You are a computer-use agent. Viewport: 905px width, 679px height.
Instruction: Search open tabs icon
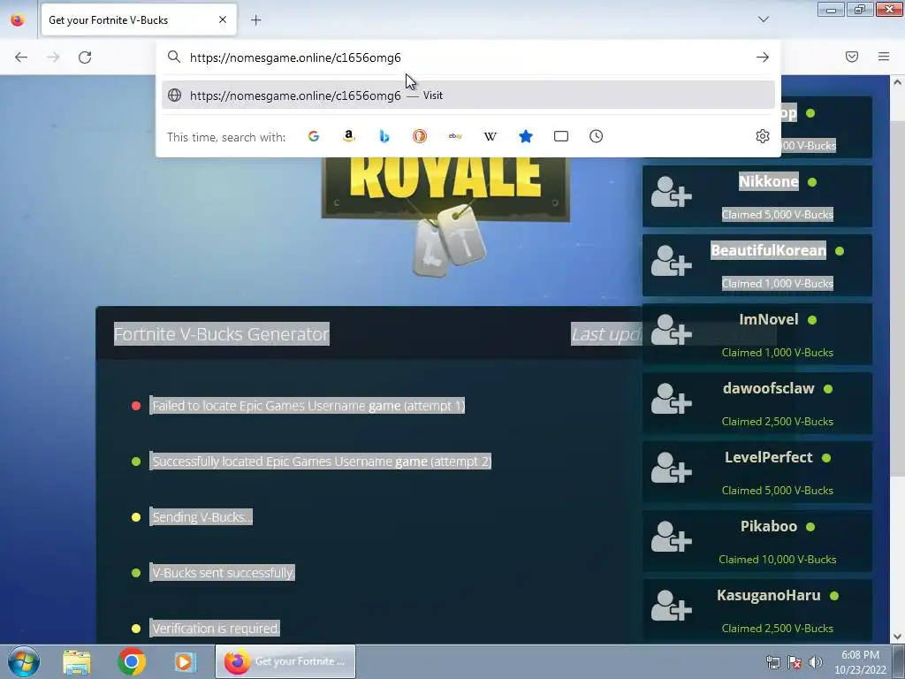[561, 136]
